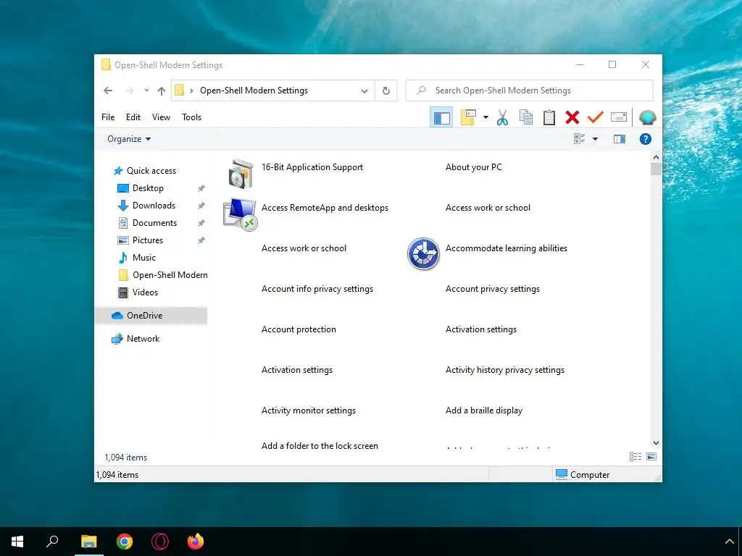The width and height of the screenshot is (742, 556).
Task: Select the Account privacy settings item
Action: (x=493, y=289)
